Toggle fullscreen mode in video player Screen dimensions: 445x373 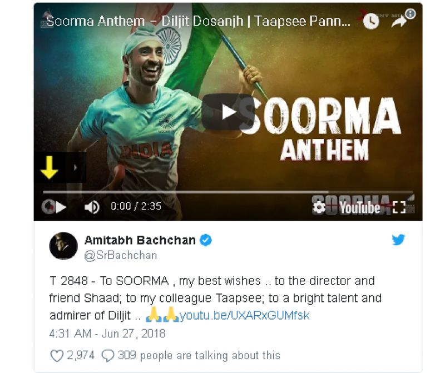399,208
